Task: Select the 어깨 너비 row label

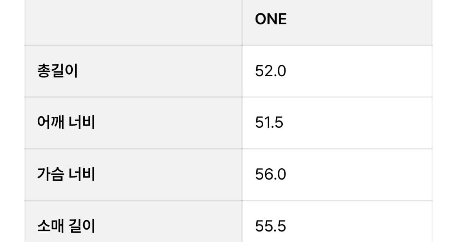Action: pyautogui.click(x=66, y=123)
